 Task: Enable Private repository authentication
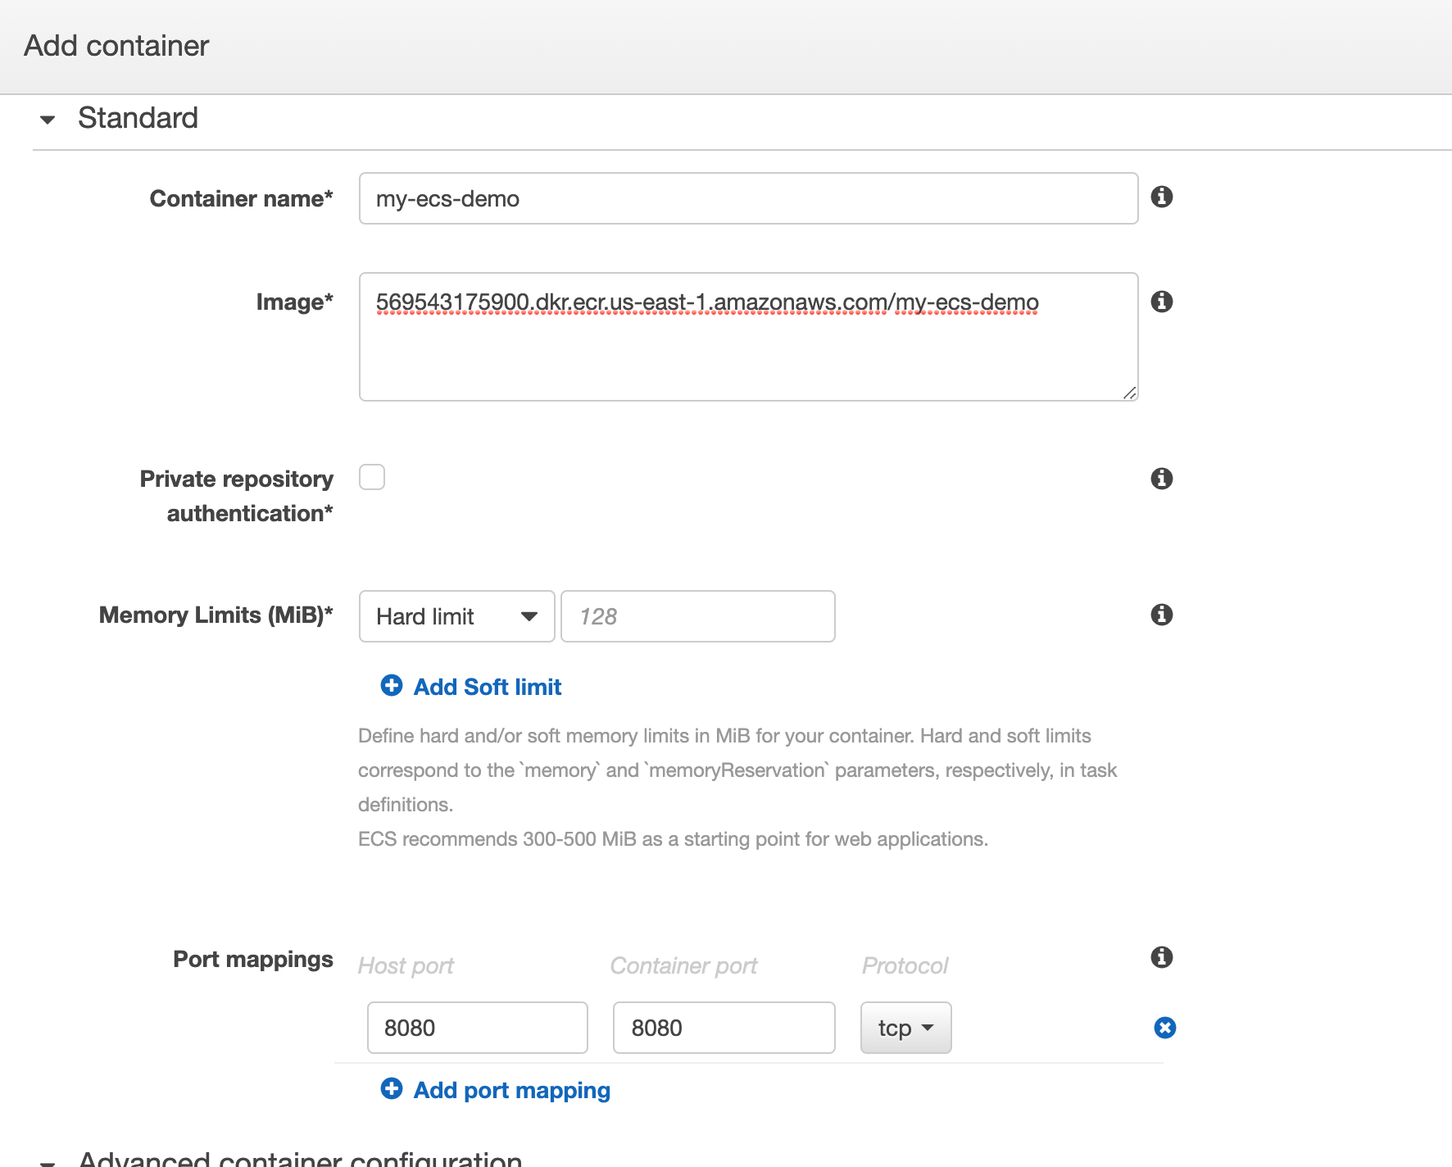click(x=372, y=477)
